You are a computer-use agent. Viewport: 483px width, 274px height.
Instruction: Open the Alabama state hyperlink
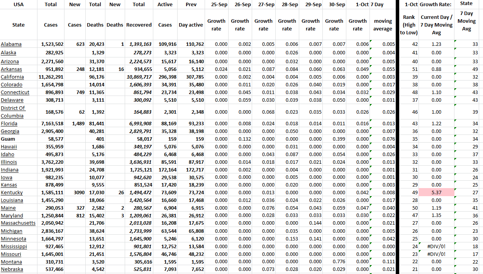(10, 44)
